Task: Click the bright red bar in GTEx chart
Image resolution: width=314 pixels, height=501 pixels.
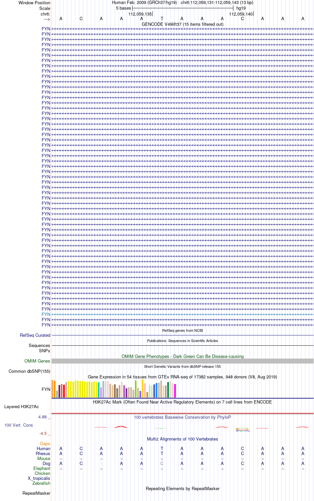Action: 64,391
